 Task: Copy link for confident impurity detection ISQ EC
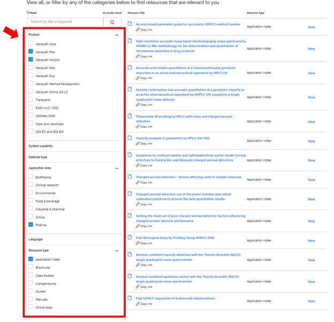point(144,265)
